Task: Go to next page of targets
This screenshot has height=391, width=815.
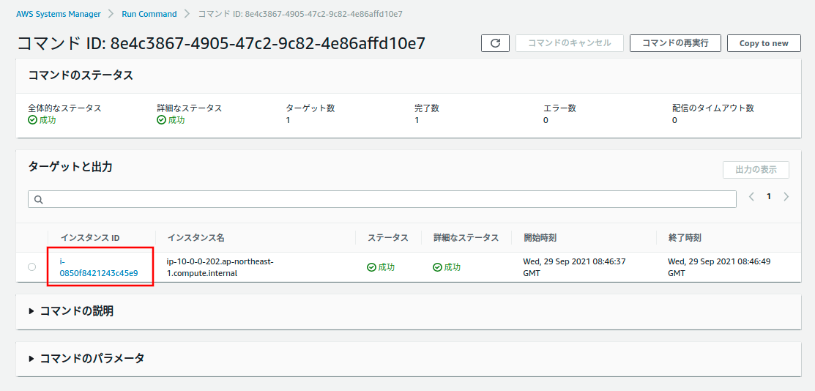Action: [x=786, y=196]
